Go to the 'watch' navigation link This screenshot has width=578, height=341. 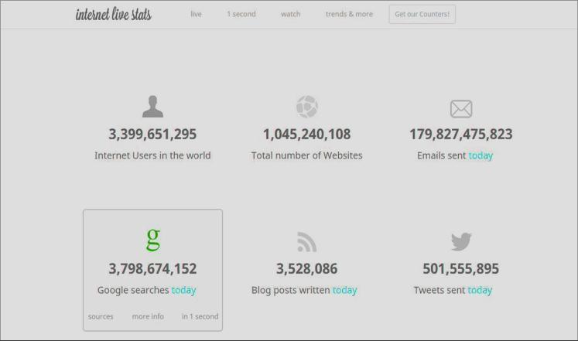(290, 14)
